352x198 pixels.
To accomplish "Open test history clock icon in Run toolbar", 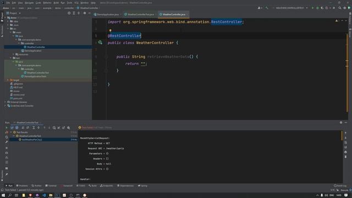I will [54, 128].
